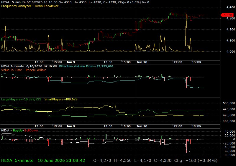
Task: Click the 485,000 axis label in players panel
Action: point(229,121)
